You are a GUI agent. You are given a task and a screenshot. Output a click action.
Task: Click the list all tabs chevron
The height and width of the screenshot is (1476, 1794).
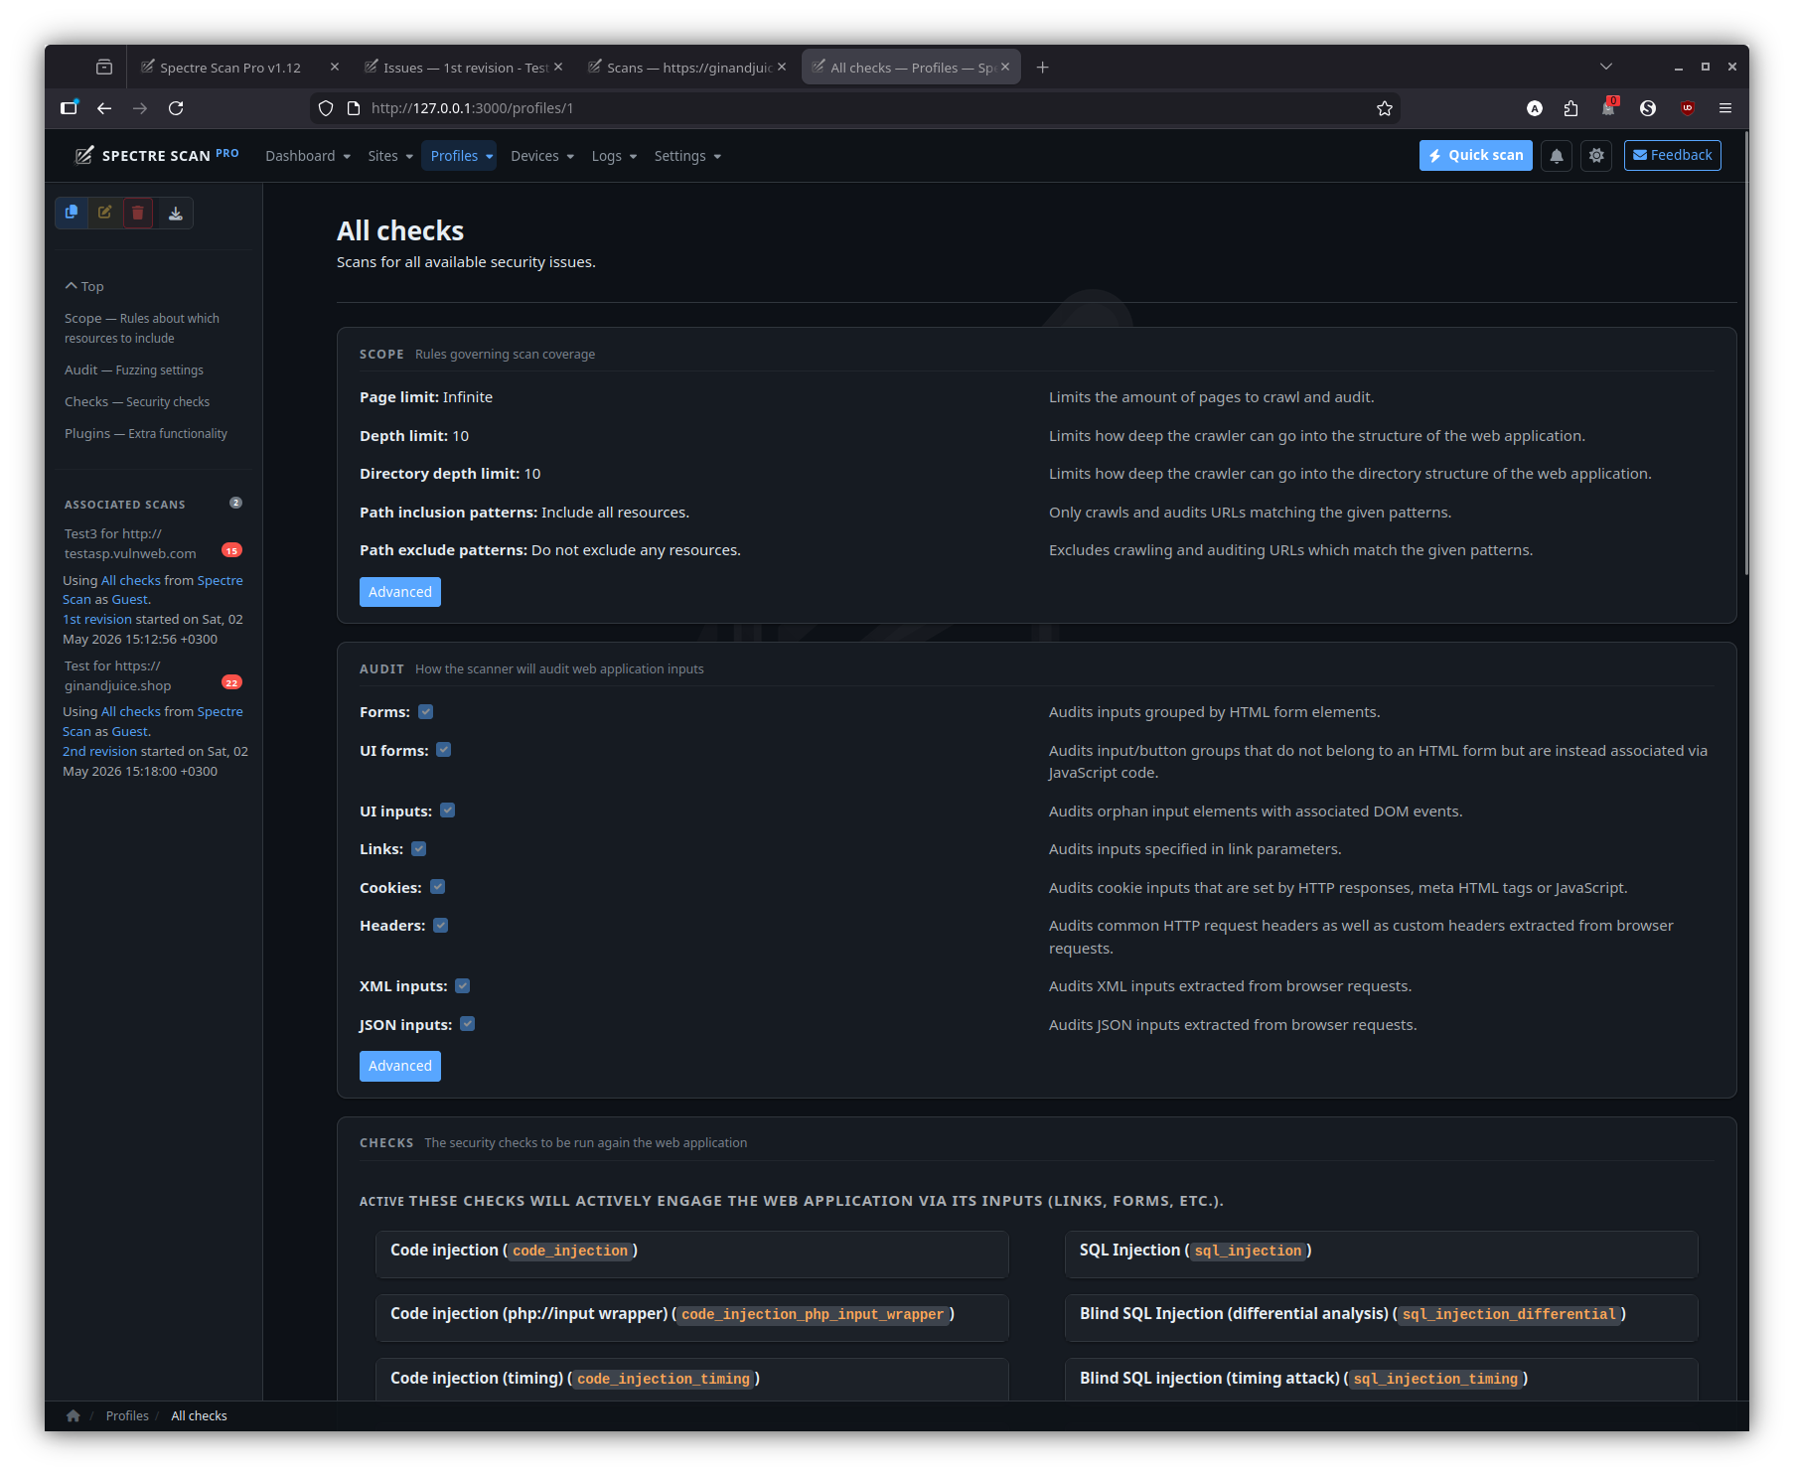click(1606, 67)
